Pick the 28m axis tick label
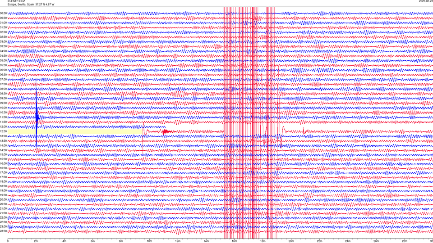This screenshot has height=243, width=433. coord(405,241)
